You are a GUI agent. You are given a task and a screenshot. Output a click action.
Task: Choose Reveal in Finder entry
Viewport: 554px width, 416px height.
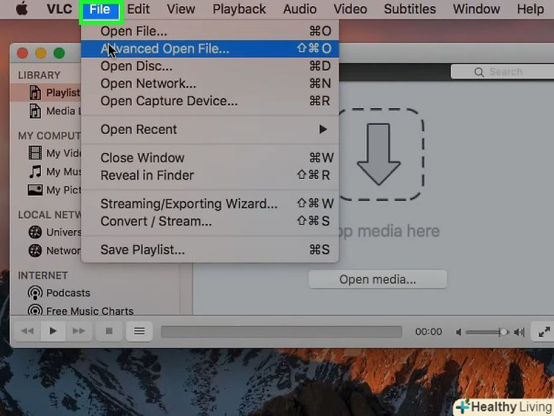pyautogui.click(x=210, y=175)
